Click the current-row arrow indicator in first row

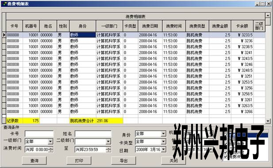(4, 35)
